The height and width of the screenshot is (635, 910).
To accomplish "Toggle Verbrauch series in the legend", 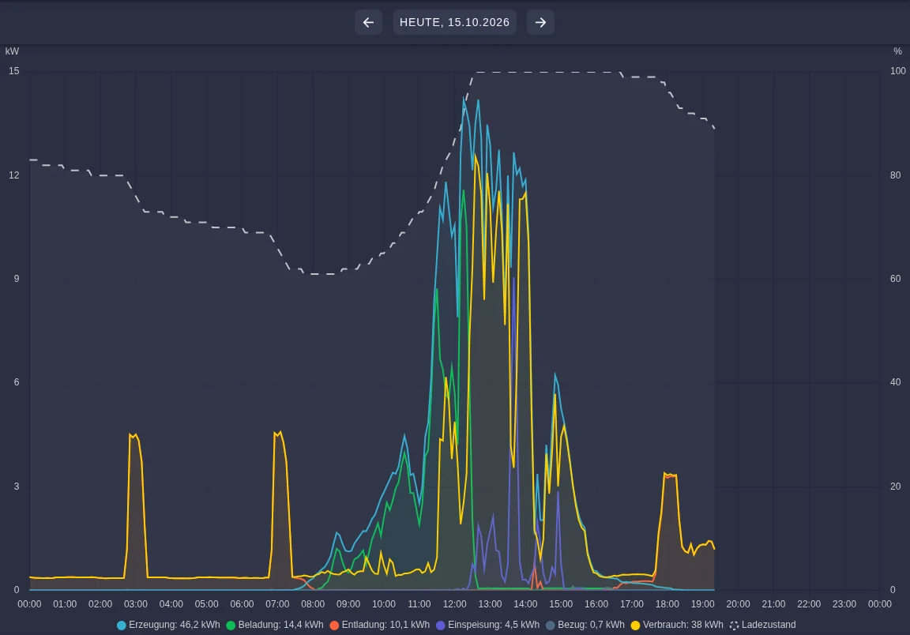I will 677,626.
